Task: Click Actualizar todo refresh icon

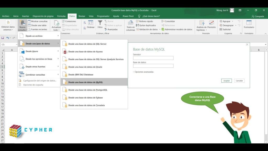Action: point(56,23)
